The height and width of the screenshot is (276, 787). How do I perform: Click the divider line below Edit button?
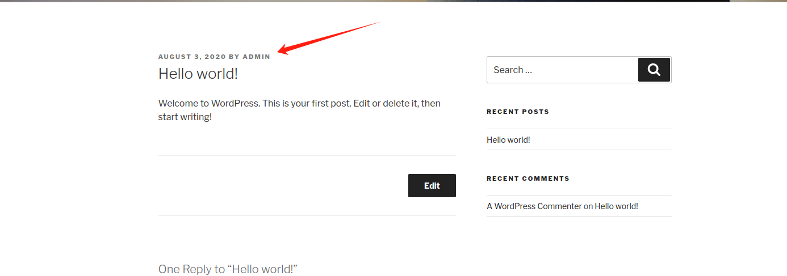coord(307,215)
